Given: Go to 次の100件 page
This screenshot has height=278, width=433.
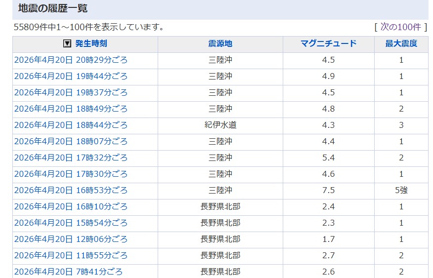Looking at the screenshot, I should point(400,27).
